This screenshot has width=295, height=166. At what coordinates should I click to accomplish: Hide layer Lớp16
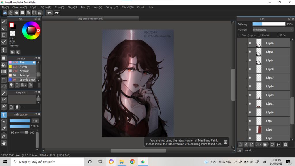pos(250,43)
